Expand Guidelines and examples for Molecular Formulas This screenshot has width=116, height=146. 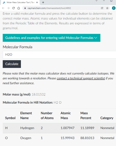(52, 38)
